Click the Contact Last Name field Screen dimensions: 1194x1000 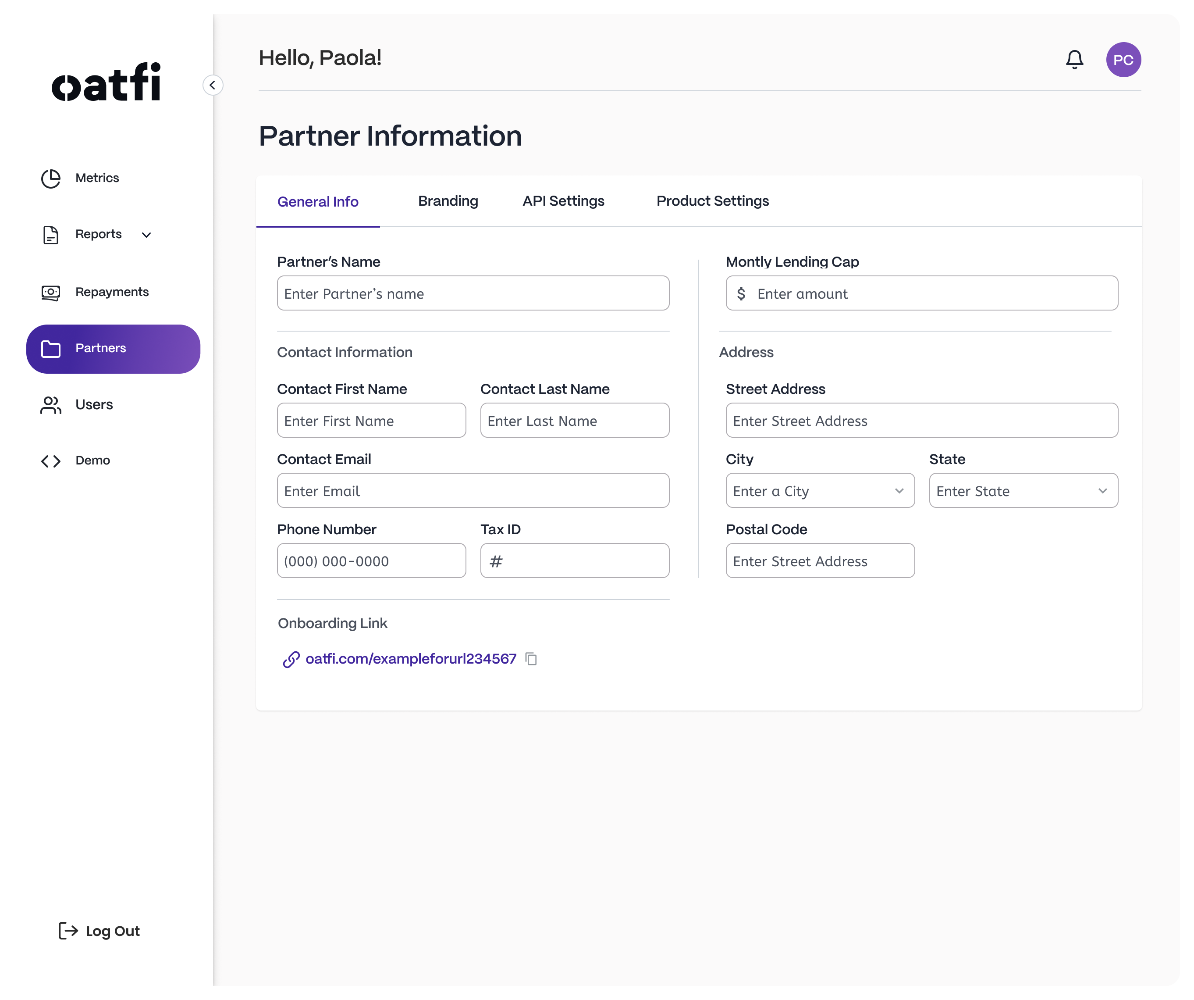point(575,420)
